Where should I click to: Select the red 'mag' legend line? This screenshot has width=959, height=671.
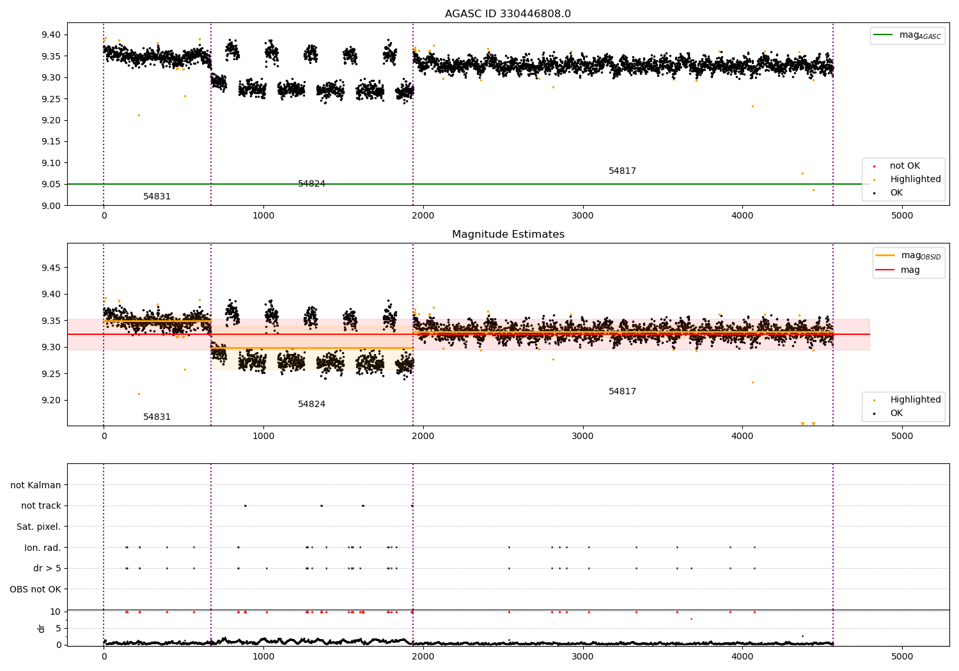click(885, 270)
